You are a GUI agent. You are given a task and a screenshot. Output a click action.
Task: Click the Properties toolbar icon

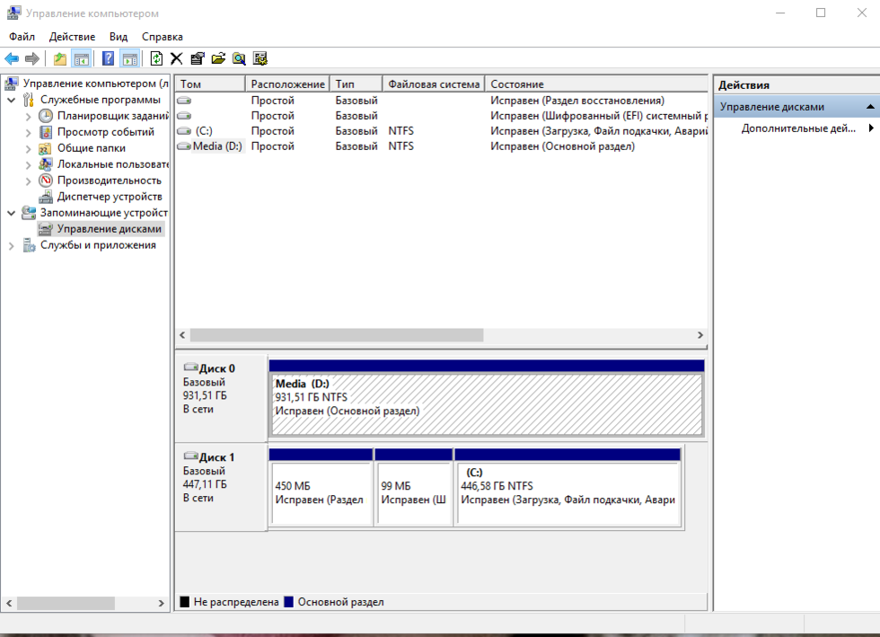[x=198, y=58]
